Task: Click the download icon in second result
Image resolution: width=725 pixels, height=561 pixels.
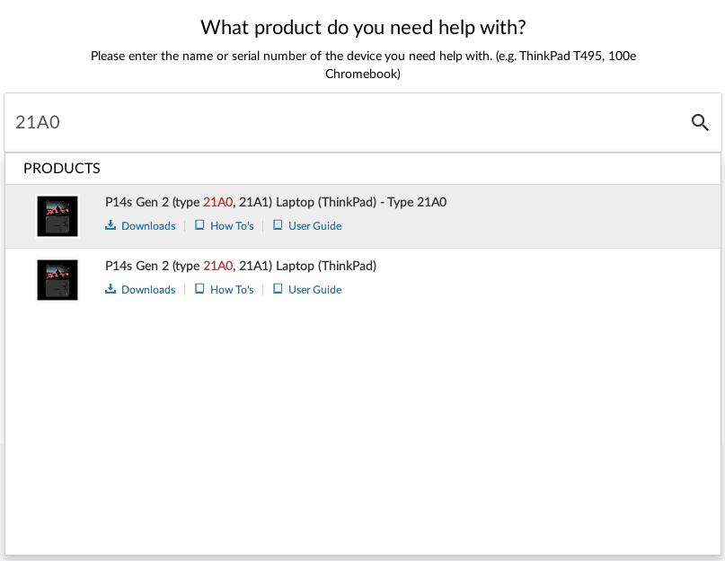Action: (111, 289)
